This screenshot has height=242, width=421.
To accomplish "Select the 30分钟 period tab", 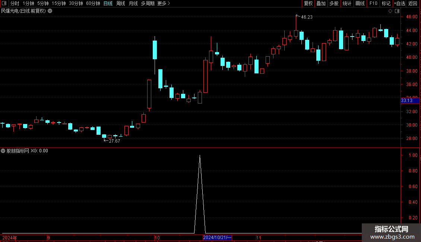I will (x=76, y=3).
